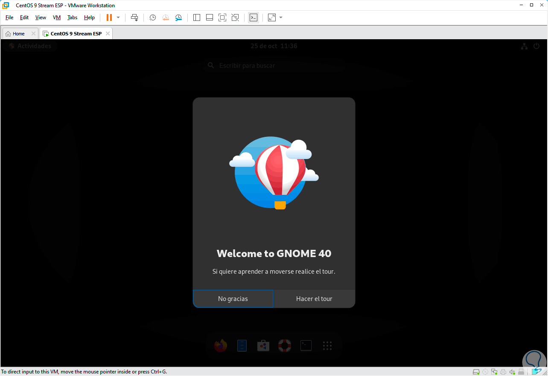The width and height of the screenshot is (548, 376).
Task: Click the title "CentOS 9 Stream ESP - VMware Workstation"
Action: pos(65,6)
